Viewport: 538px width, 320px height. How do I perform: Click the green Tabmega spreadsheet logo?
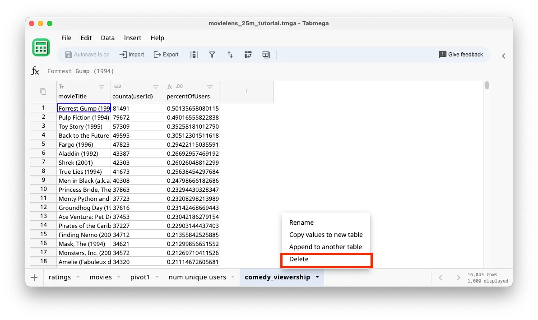coord(41,47)
